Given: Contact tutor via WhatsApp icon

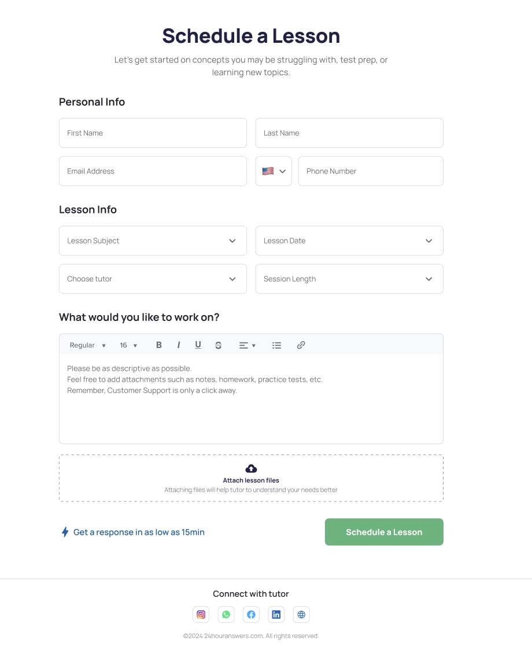Looking at the screenshot, I should pos(226,615).
